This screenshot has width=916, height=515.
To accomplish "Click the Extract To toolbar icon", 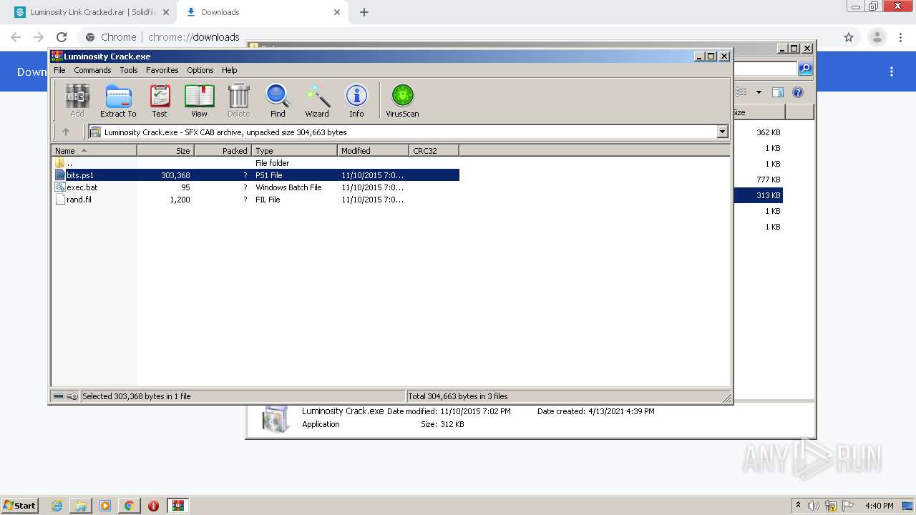I will point(118,100).
